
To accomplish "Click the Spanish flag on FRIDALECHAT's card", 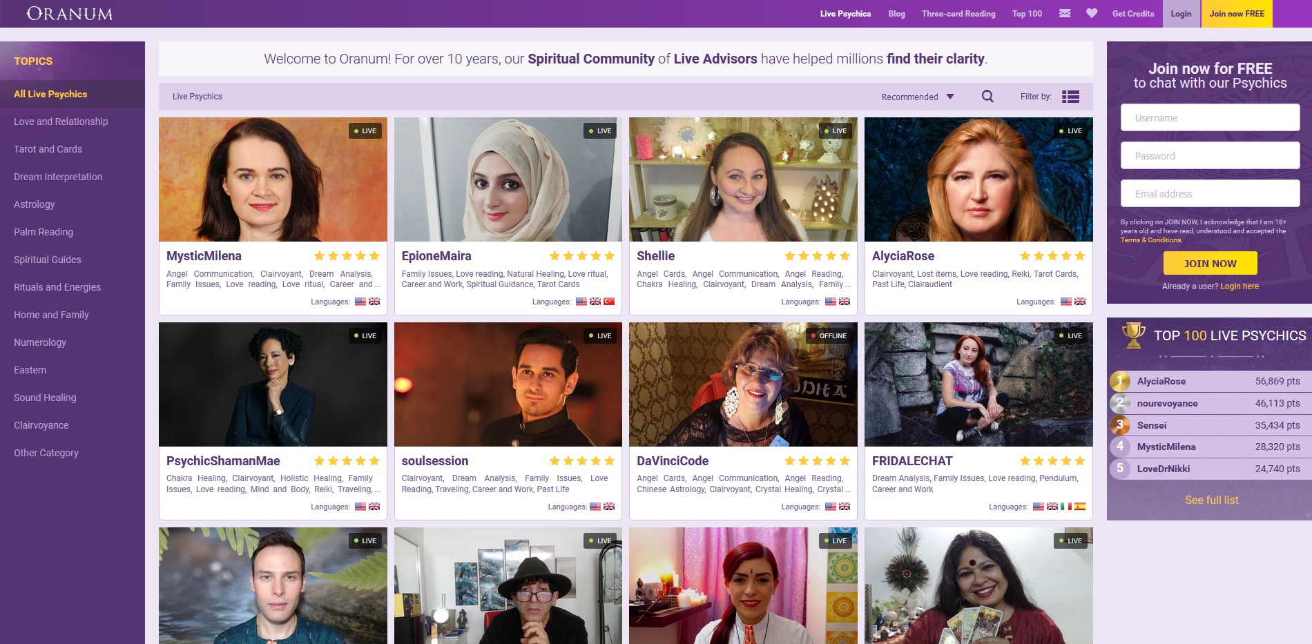I will [1080, 507].
